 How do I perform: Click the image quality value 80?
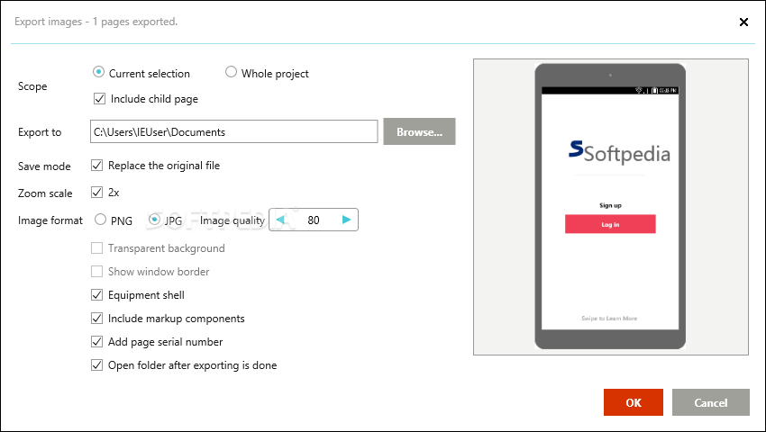point(314,220)
